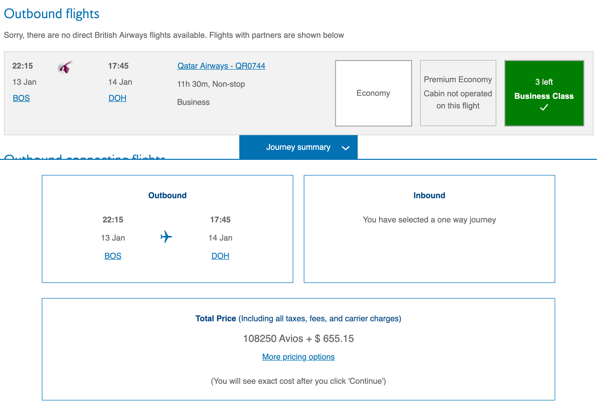This screenshot has width=597, height=410.
Task: Click the checkmark on Business Class
Action: pyautogui.click(x=544, y=107)
